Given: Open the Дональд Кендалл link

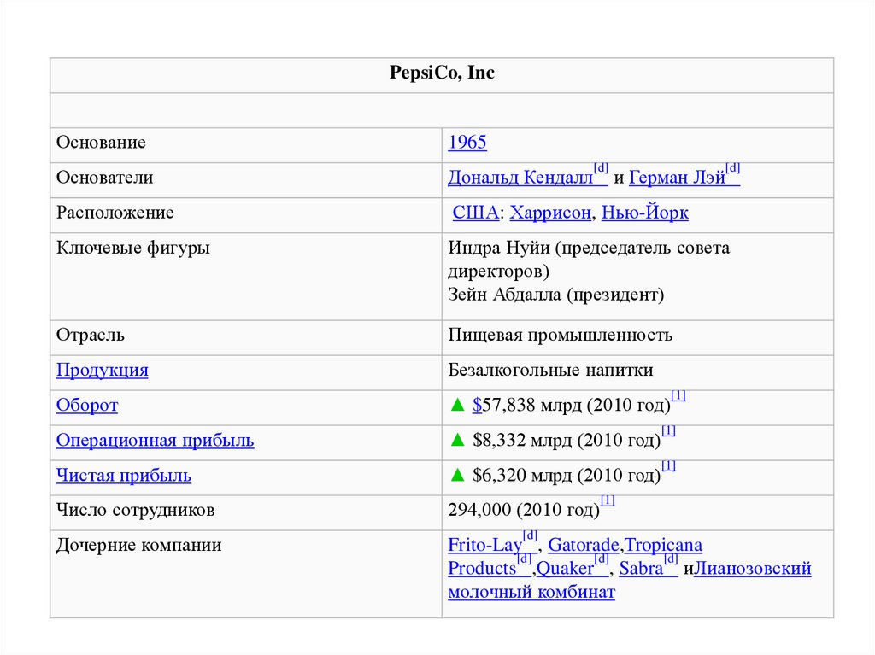Looking at the screenshot, I should [520, 178].
